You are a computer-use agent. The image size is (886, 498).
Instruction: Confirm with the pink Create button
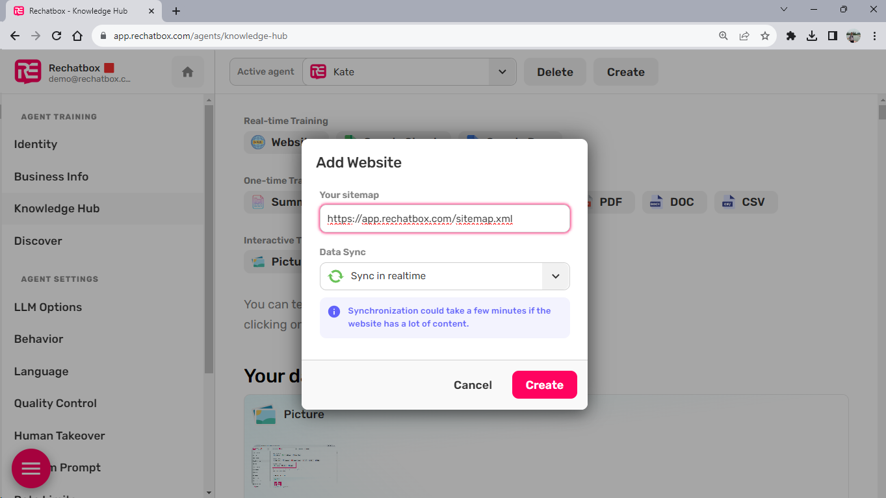click(545, 385)
